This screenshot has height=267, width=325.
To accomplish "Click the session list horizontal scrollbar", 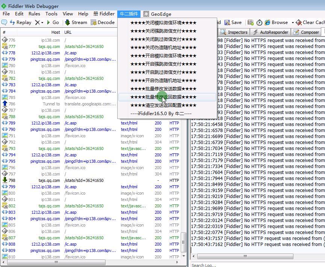I will (56, 262).
